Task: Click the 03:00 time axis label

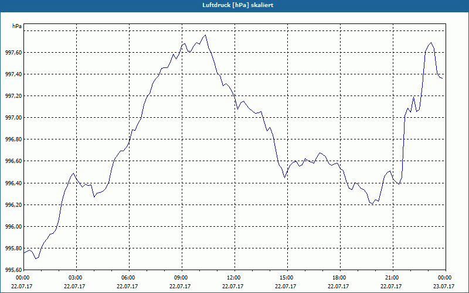Action: tap(76, 277)
